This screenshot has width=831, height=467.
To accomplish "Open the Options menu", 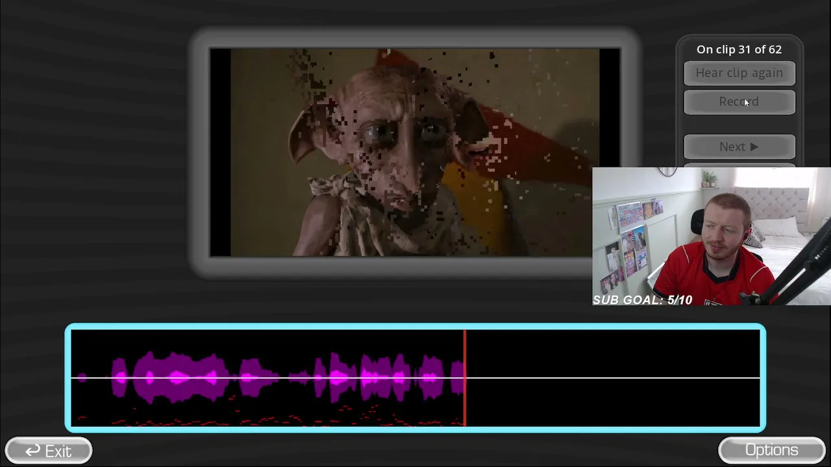I will [772, 450].
